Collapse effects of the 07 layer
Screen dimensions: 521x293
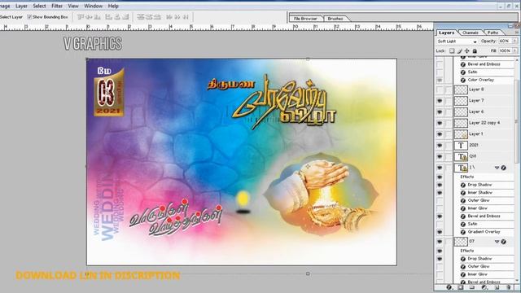[x=497, y=242]
